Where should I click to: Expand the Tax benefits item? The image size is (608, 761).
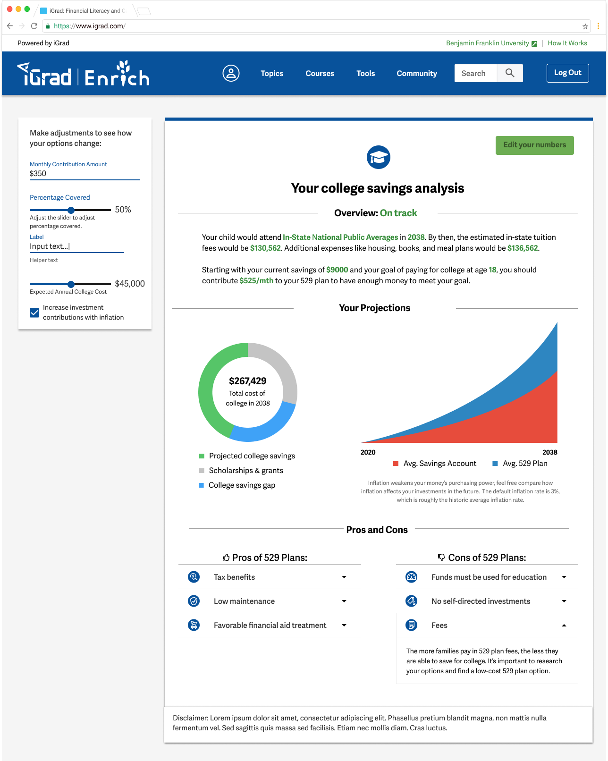(x=344, y=577)
